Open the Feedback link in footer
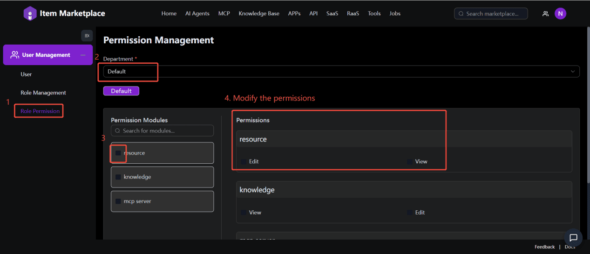The height and width of the screenshot is (254, 590). coord(544,247)
